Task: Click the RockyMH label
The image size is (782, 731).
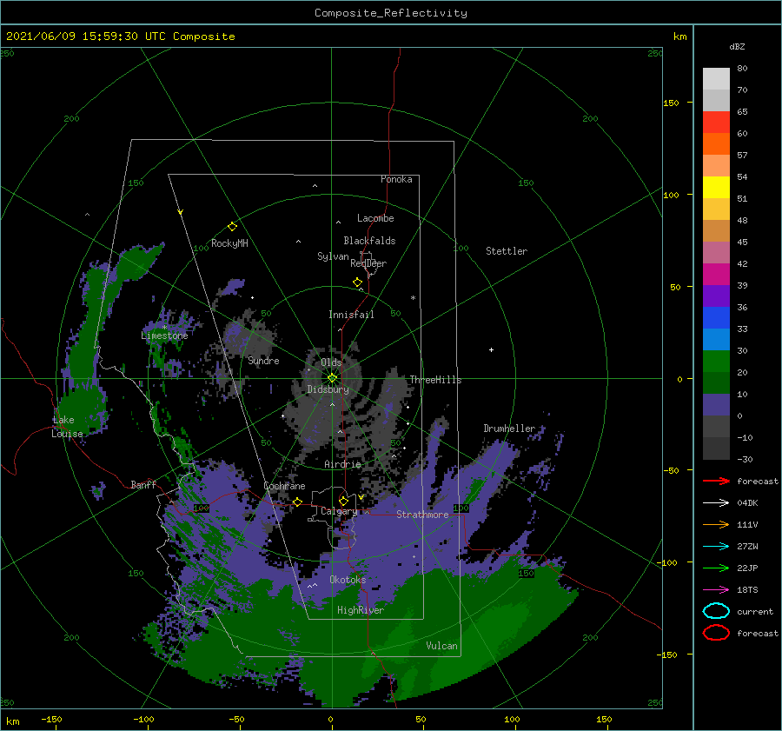Action: coord(229,243)
